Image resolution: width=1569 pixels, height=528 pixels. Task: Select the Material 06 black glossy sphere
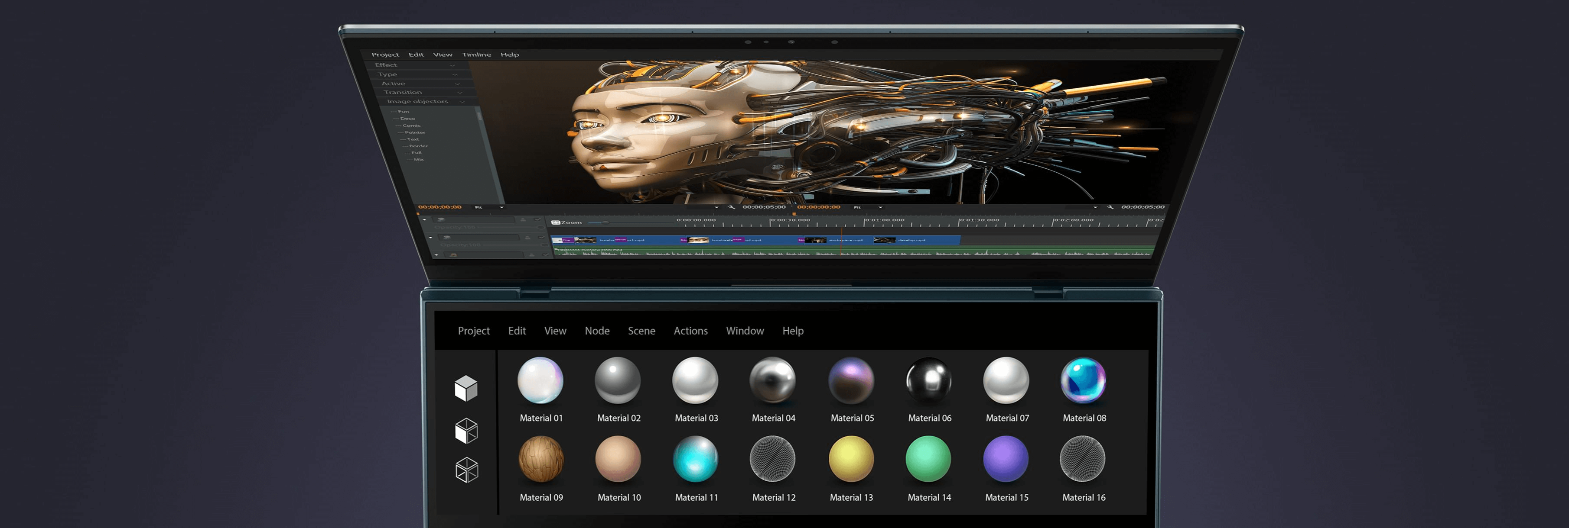click(x=929, y=380)
